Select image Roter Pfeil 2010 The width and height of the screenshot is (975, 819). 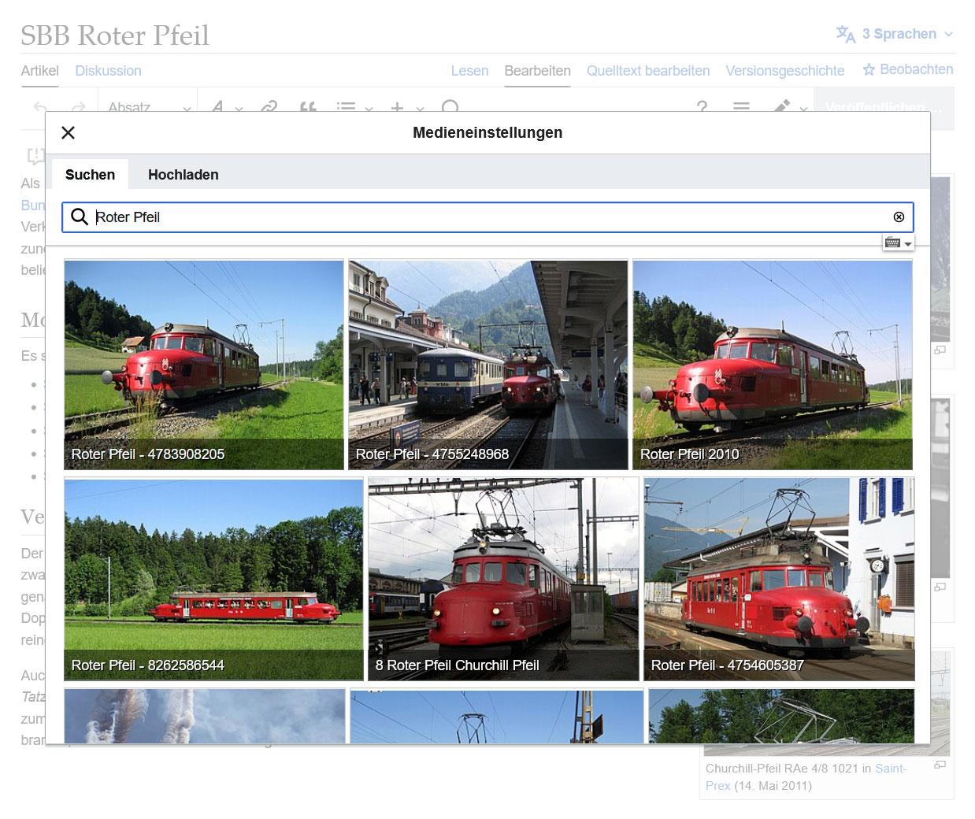[x=773, y=365]
